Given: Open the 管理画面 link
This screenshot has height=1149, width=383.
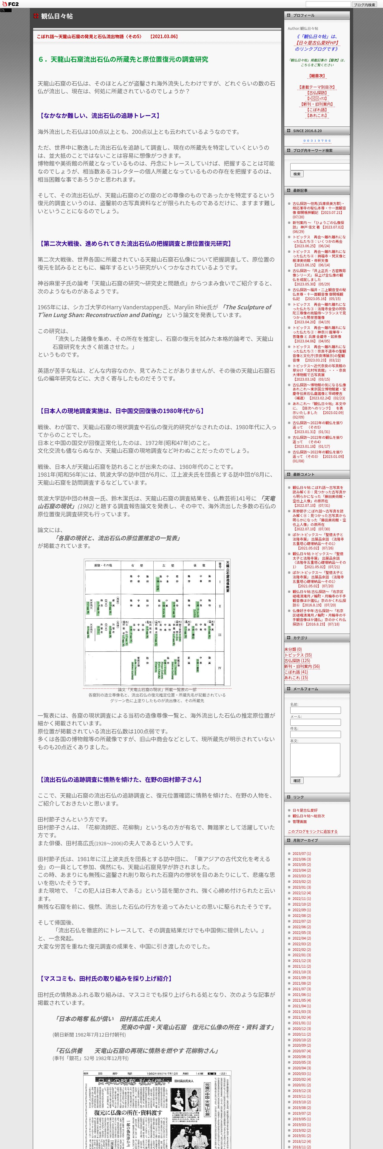Looking at the screenshot, I should (299, 821).
